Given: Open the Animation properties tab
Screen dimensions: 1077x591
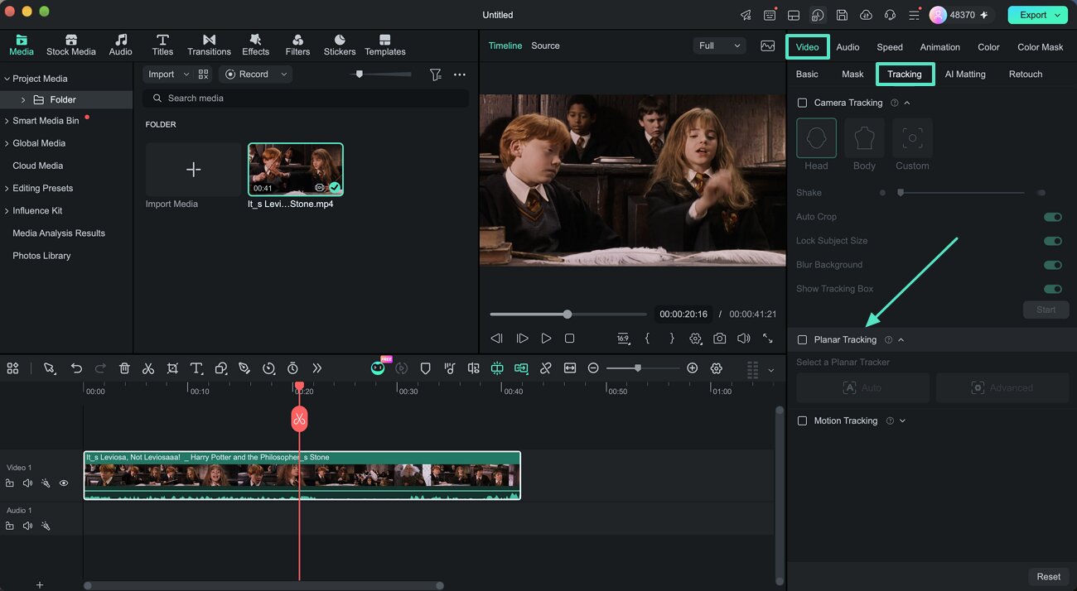Looking at the screenshot, I should [x=939, y=47].
